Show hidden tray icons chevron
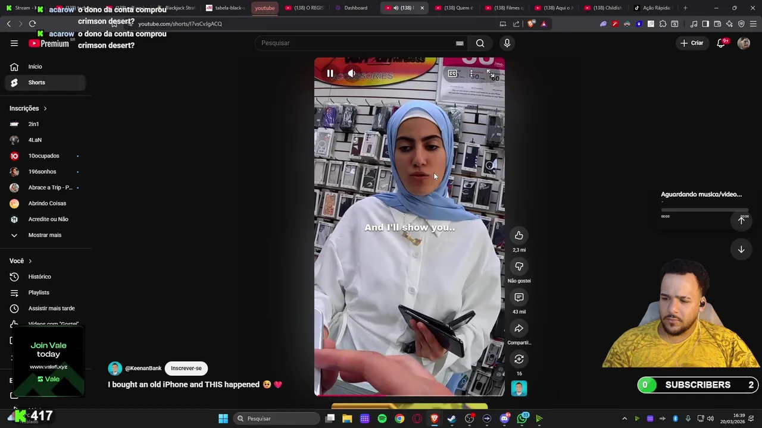Image resolution: width=762 pixels, height=428 pixels. coord(624,418)
